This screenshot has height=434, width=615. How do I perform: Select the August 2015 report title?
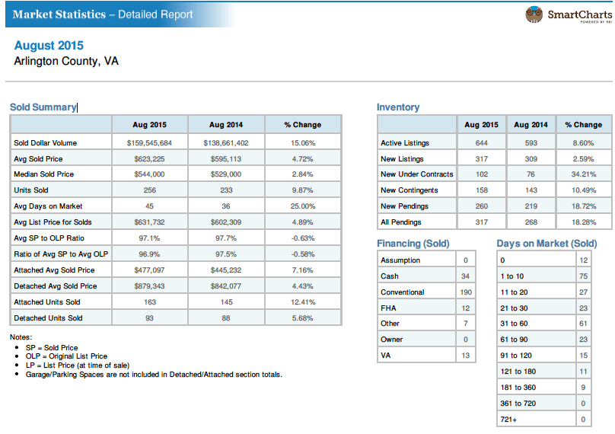(49, 46)
